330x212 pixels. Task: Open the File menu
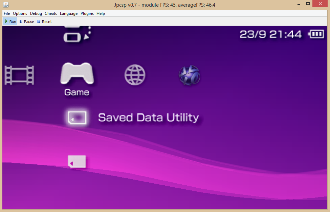[7, 14]
